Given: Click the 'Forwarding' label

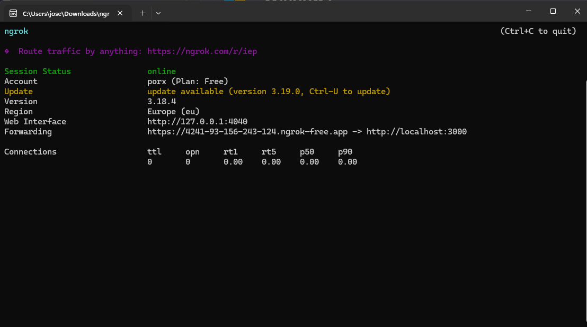Looking at the screenshot, I should pos(28,132).
